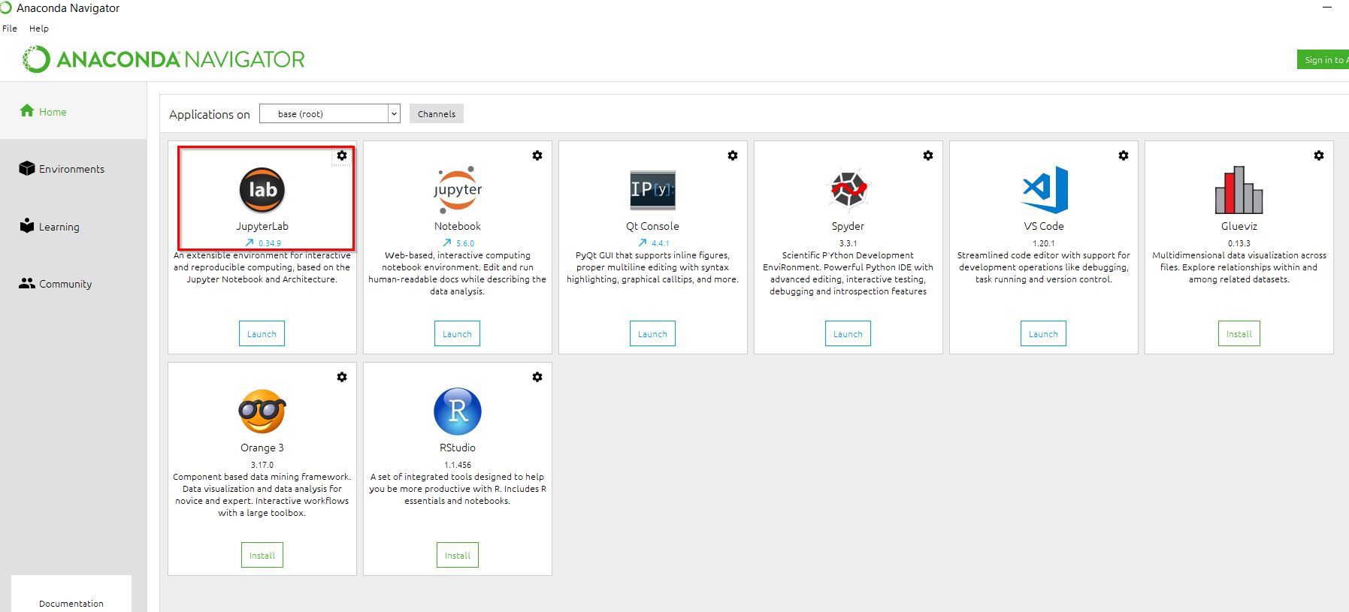The height and width of the screenshot is (612, 1349).
Task: Open the File menu
Action: pos(10,29)
